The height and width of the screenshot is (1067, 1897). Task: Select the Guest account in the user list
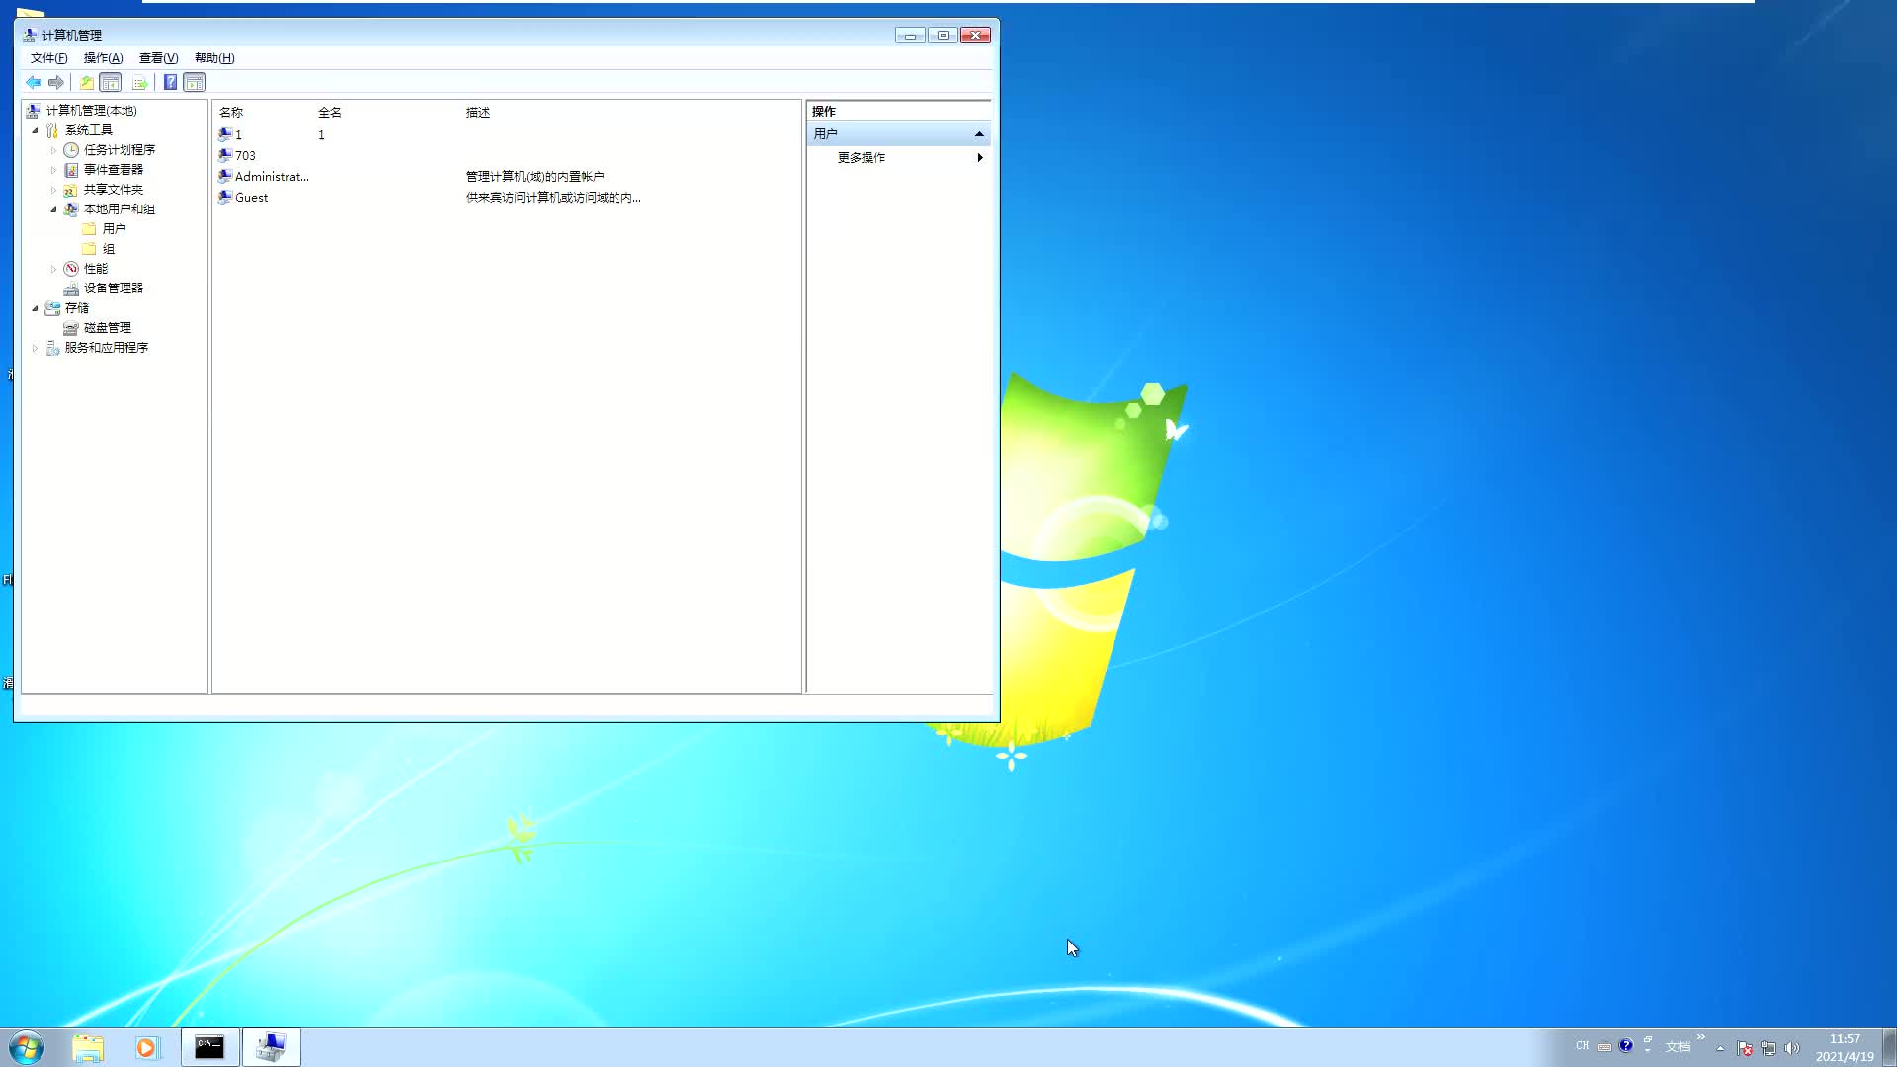pyautogui.click(x=251, y=197)
